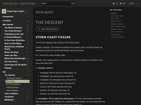This screenshot has height=105, width=141.
Task: Expand the Trespasser chevron
Action: [x=27, y=97]
